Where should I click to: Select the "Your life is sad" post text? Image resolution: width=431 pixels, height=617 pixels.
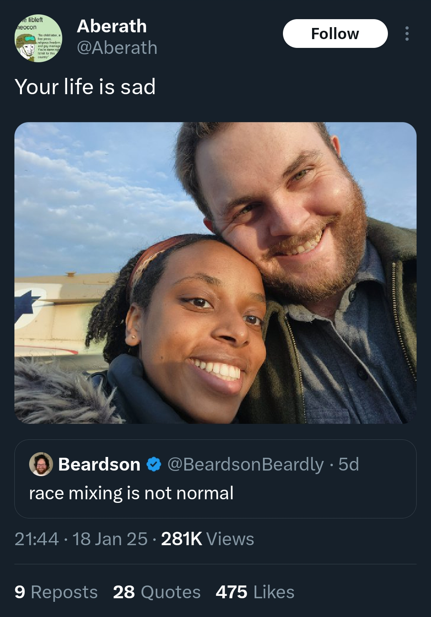[x=85, y=87]
